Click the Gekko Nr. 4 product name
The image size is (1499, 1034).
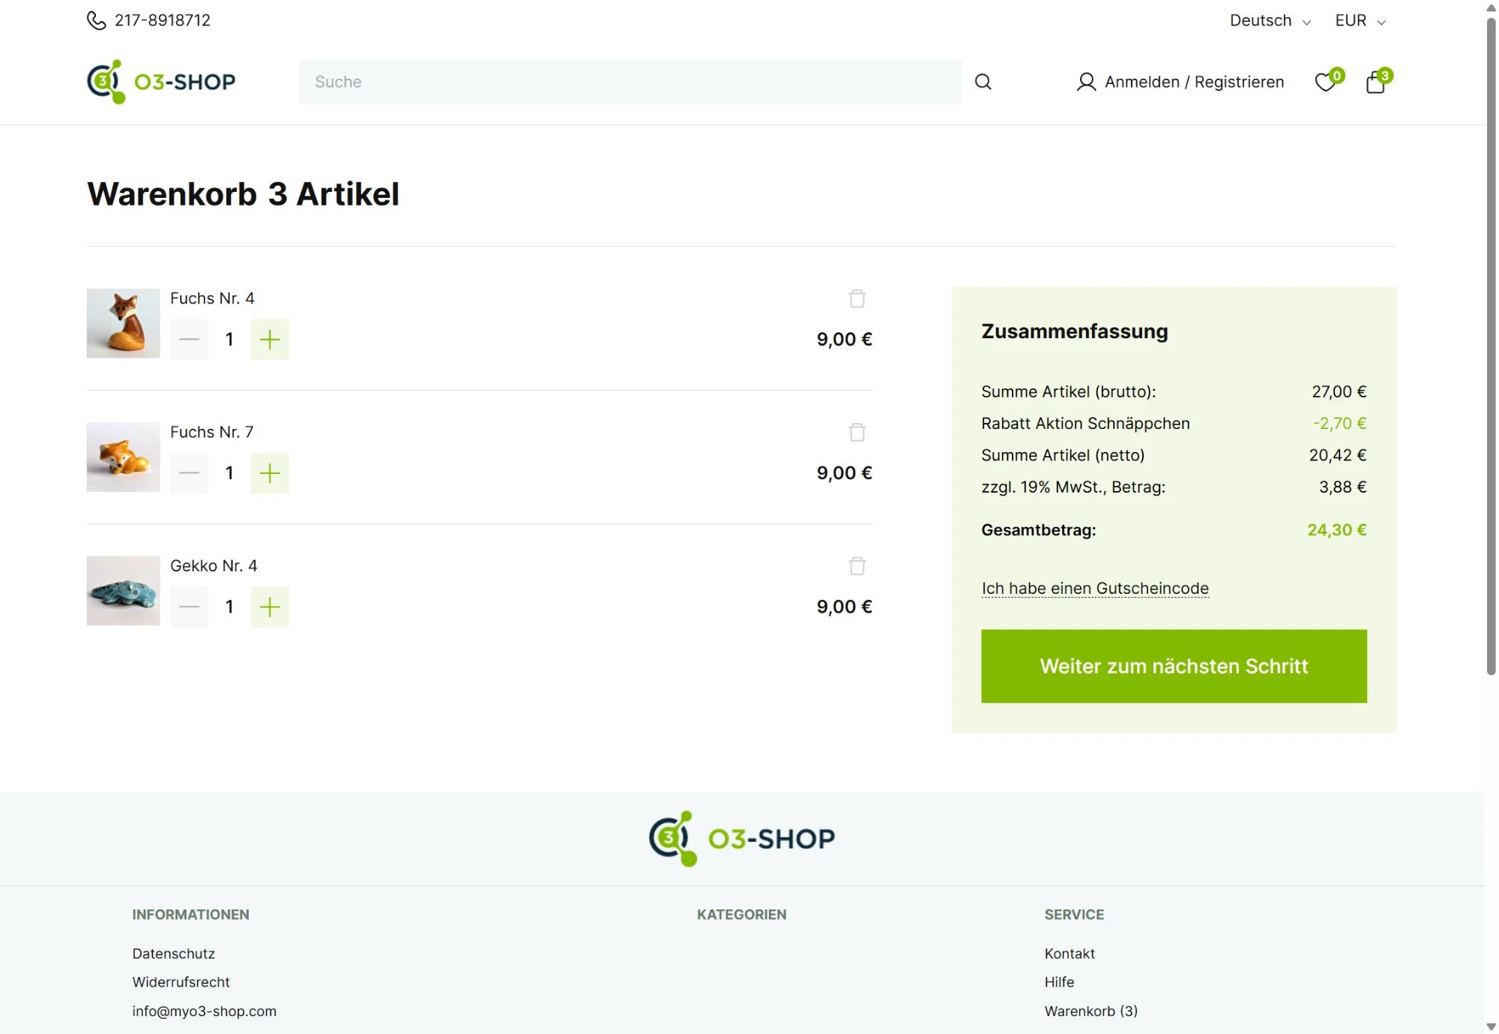214,565
